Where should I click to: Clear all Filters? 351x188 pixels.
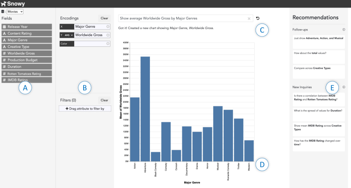coord(104,100)
